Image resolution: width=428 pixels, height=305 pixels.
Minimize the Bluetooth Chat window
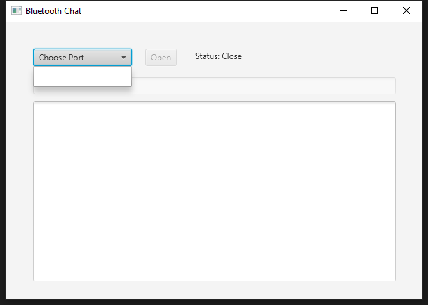coord(343,10)
